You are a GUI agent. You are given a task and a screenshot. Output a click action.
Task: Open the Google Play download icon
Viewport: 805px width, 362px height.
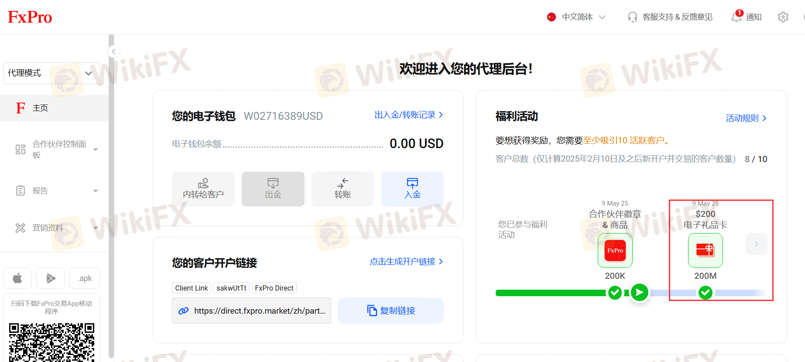(51, 278)
